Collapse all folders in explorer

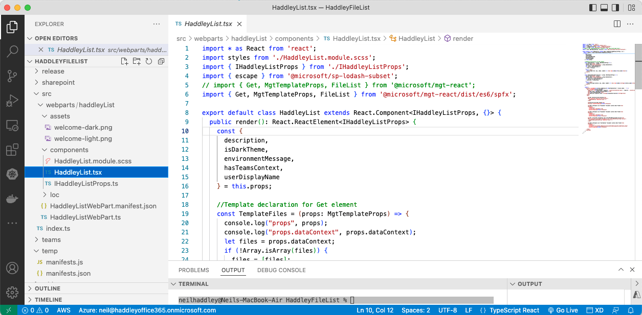(161, 61)
